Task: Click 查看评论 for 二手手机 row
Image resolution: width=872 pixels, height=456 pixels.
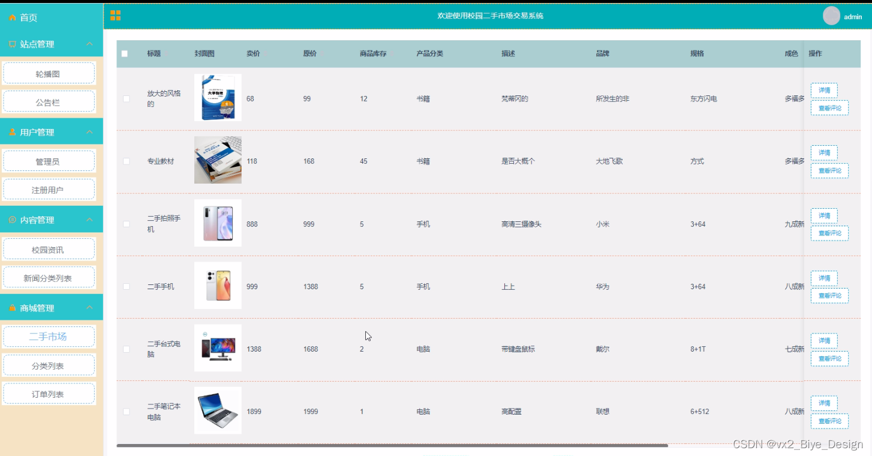Action: (x=829, y=296)
